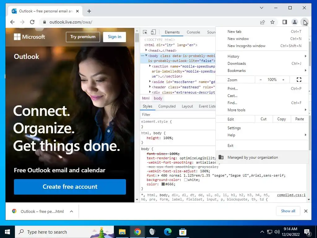The height and width of the screenshot is (238, 317).
Task: Enter full screen from Zoom row
Action: coord(299,80)
